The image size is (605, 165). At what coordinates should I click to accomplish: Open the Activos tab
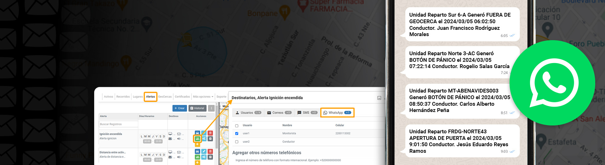[108, 97]
